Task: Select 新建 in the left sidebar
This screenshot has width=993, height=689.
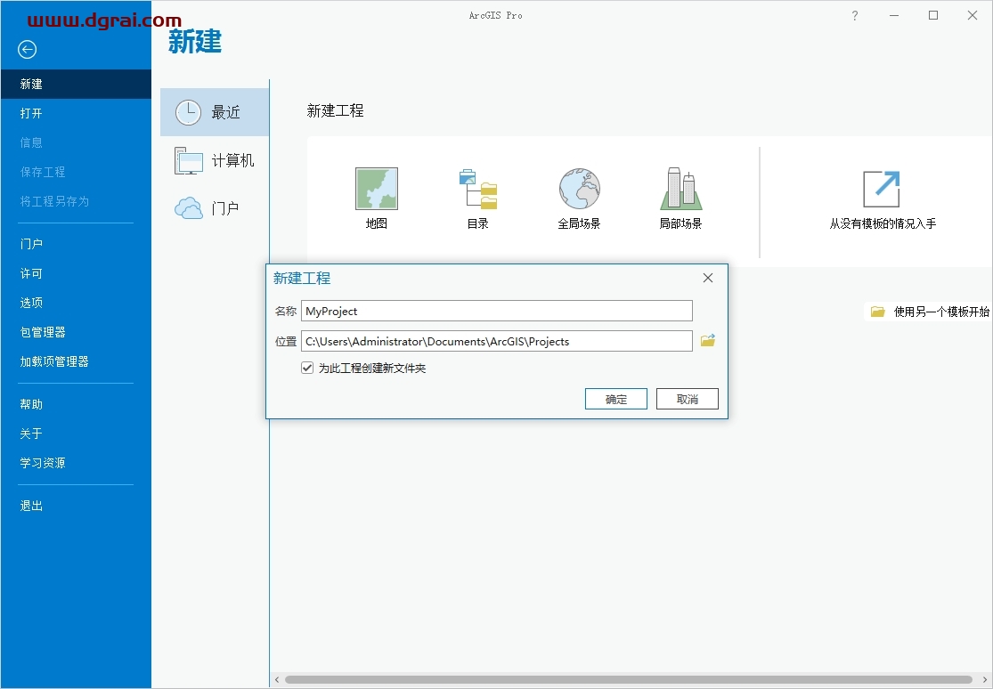Action: coord(76,85)
